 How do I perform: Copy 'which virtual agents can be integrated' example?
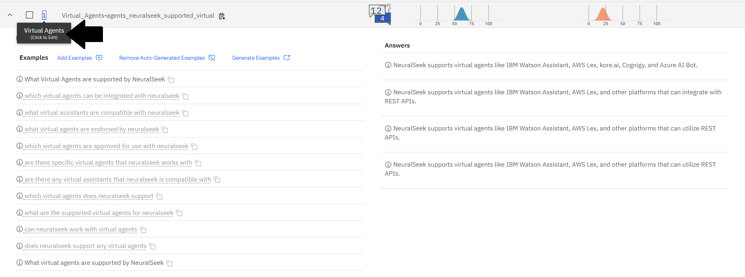click(x=185, y=96)
